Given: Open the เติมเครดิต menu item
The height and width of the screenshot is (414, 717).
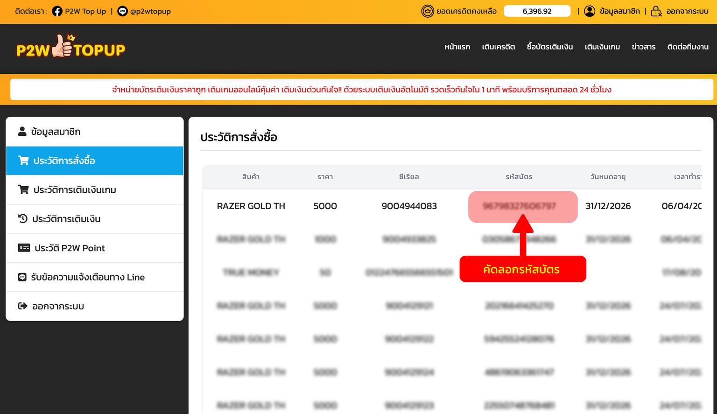Looking at the screenshot, I should pos(499,47).
